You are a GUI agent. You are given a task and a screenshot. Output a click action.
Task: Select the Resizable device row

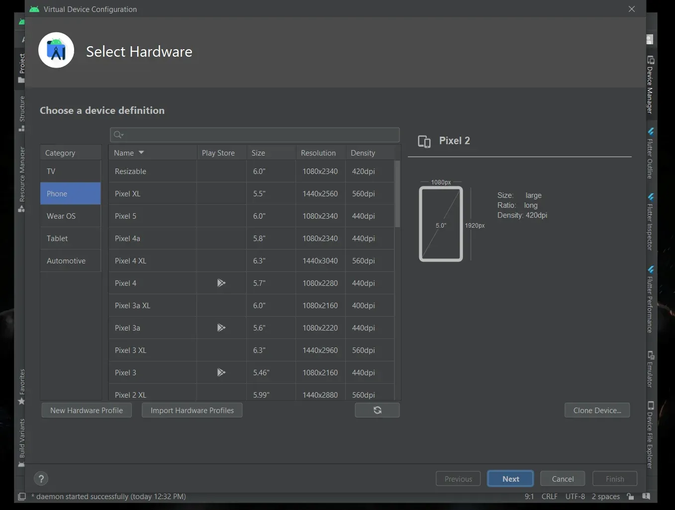tap(252, 171)
